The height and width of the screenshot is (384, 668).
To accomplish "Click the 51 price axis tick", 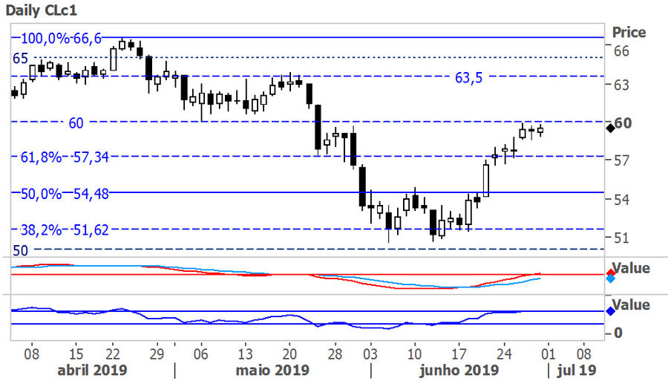I will tap(621, 238).
